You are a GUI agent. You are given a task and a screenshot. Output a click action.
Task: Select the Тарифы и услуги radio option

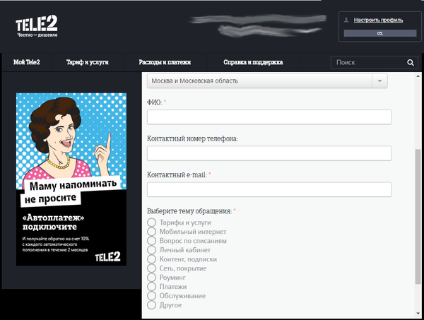pyautogui.click(x=152, y=223)
